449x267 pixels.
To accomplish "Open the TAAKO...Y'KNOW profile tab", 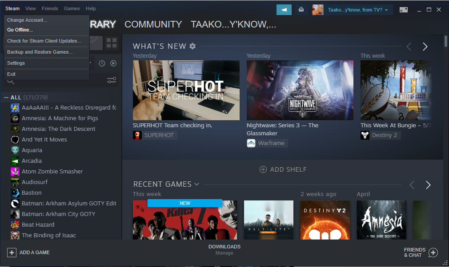I will [x=233, y=24].
